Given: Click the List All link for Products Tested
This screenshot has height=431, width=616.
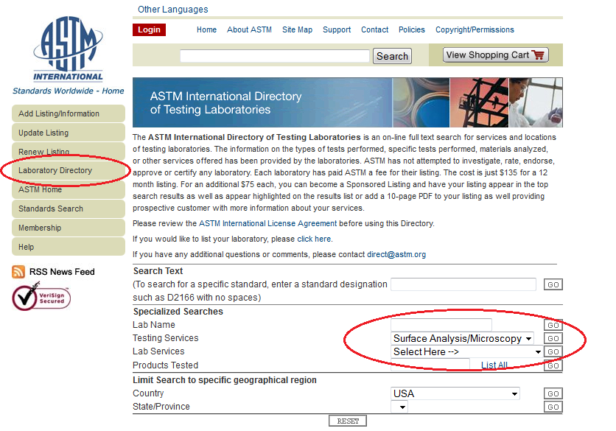Looking at the screenshot, I should (493, 365).
